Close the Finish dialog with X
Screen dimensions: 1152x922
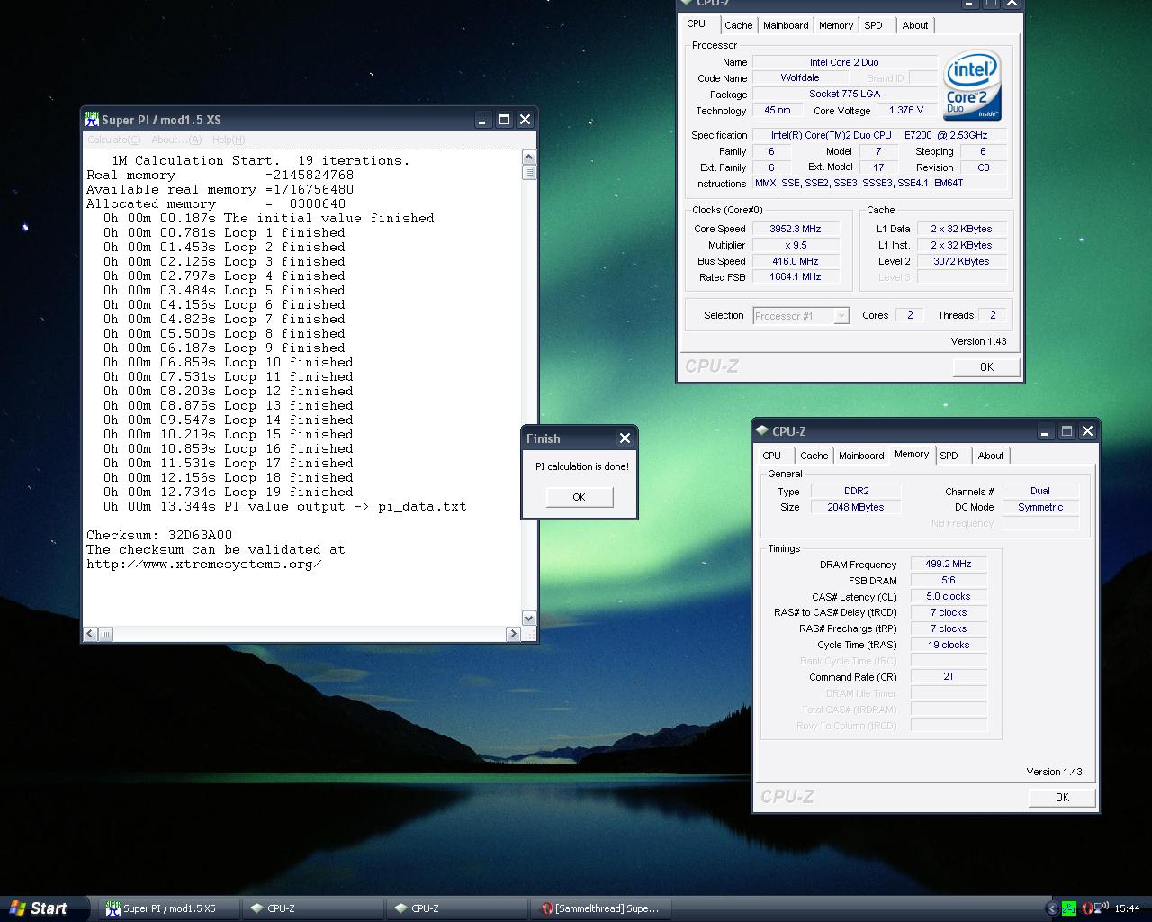(625, 438)
